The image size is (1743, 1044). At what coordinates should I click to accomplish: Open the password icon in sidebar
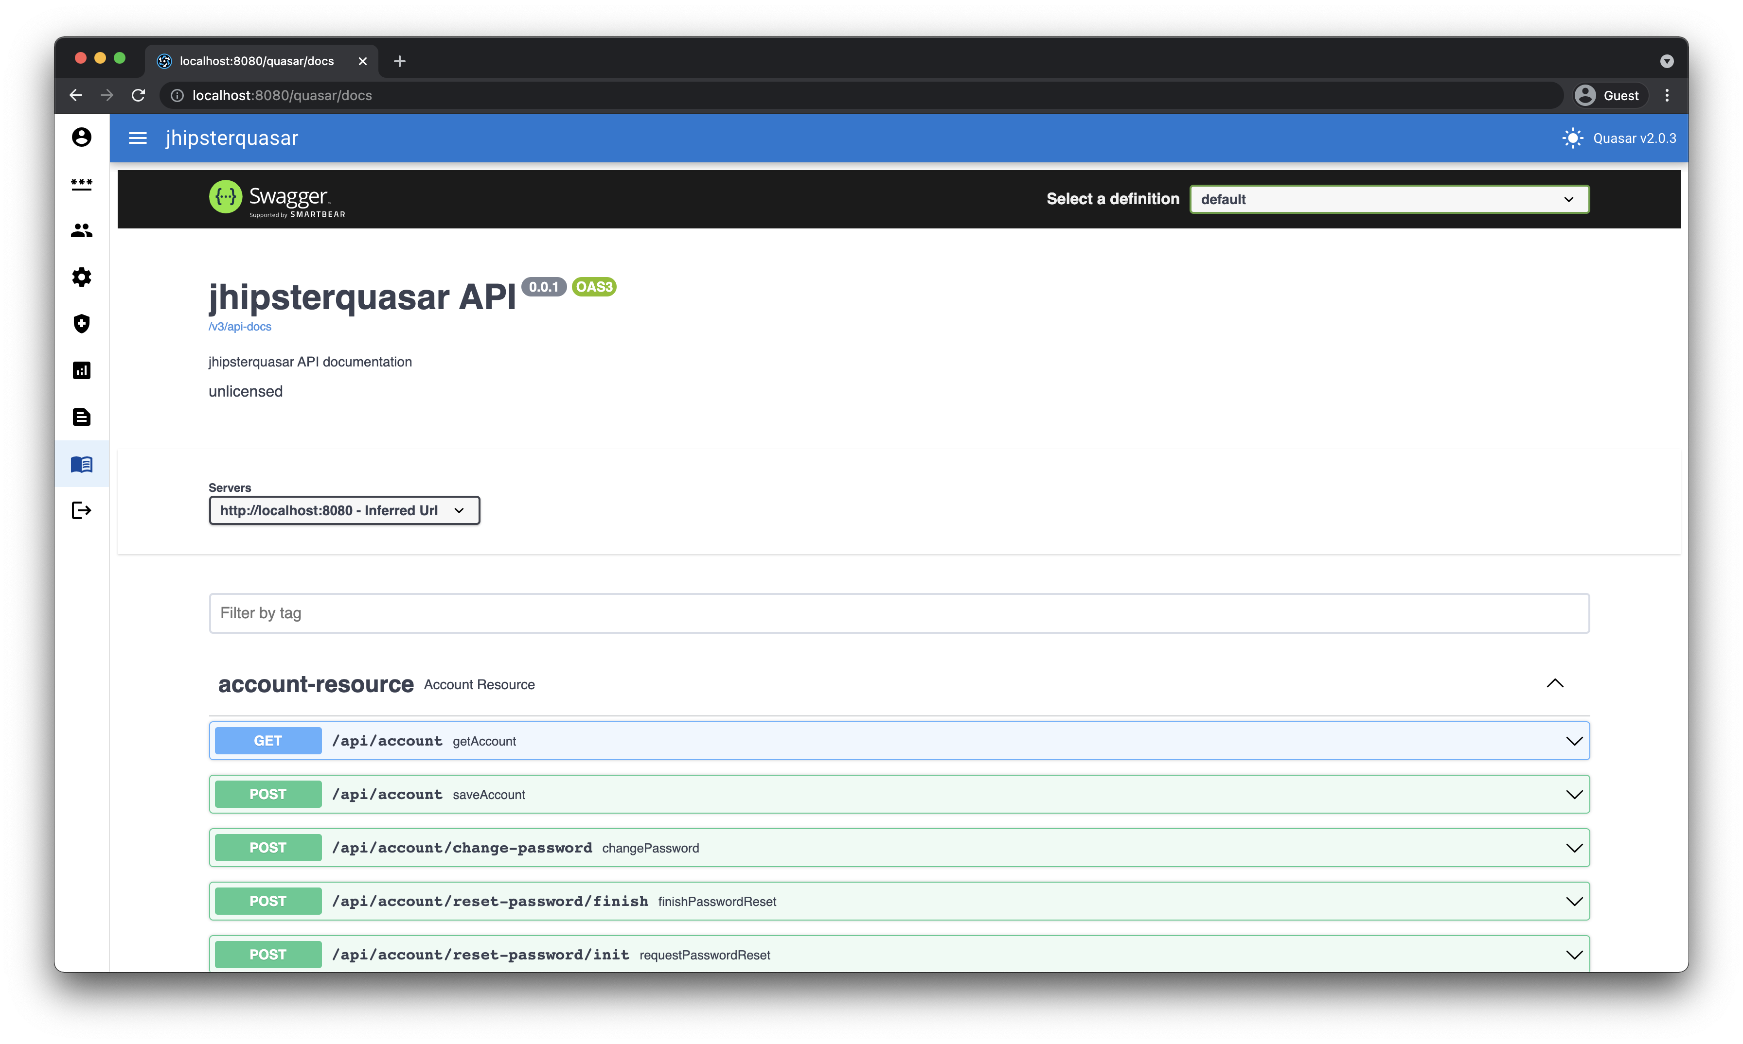click(82, 184)
